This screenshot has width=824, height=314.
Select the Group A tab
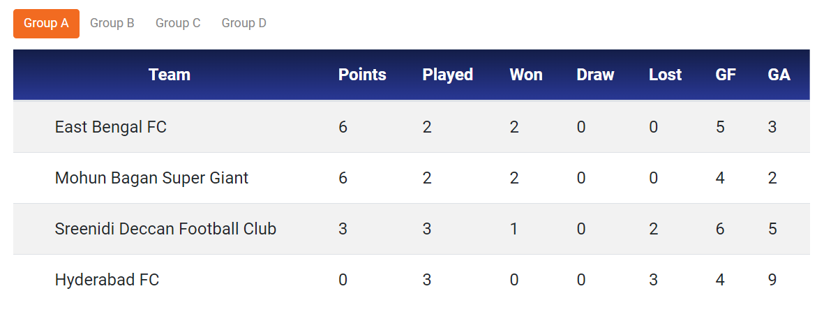pyautogui.click(x=46, y=23)
